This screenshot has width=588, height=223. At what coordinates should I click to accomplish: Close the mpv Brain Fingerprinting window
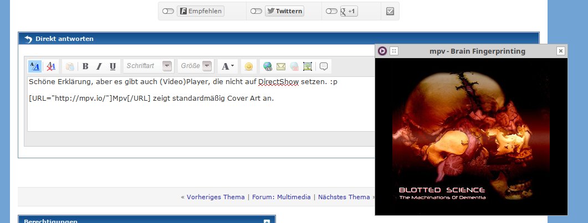560,51
